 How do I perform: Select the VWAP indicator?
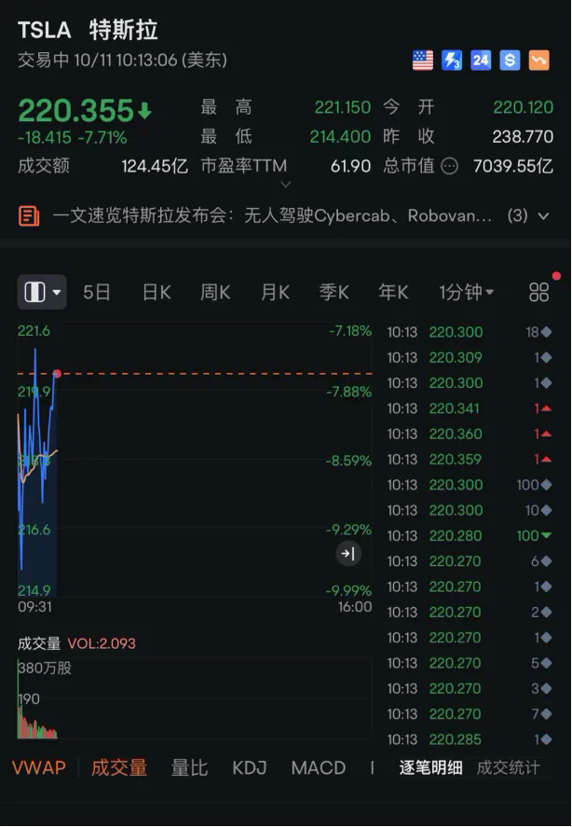coord(39,767)
